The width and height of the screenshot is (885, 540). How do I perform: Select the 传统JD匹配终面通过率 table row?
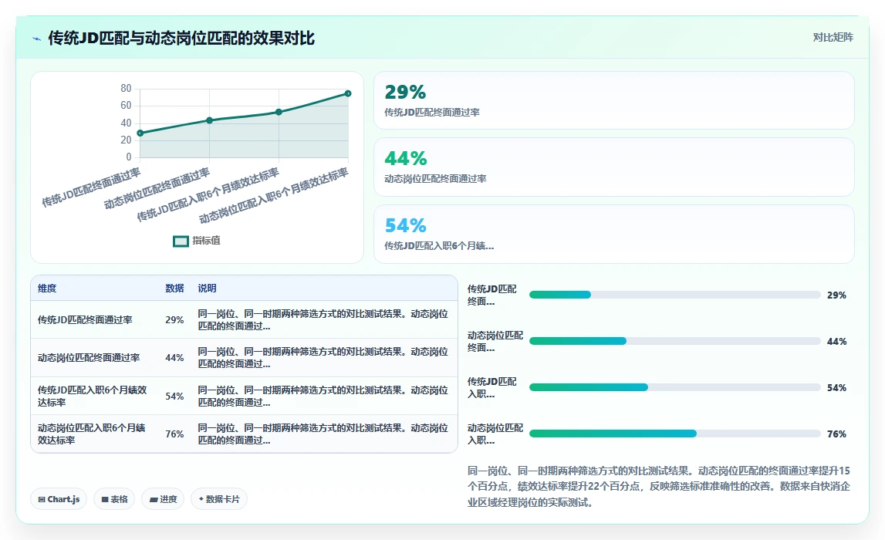point(244,320)
